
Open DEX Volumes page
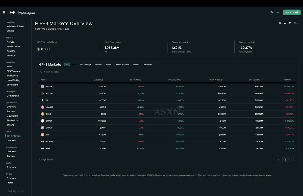(x=13, y=71)
